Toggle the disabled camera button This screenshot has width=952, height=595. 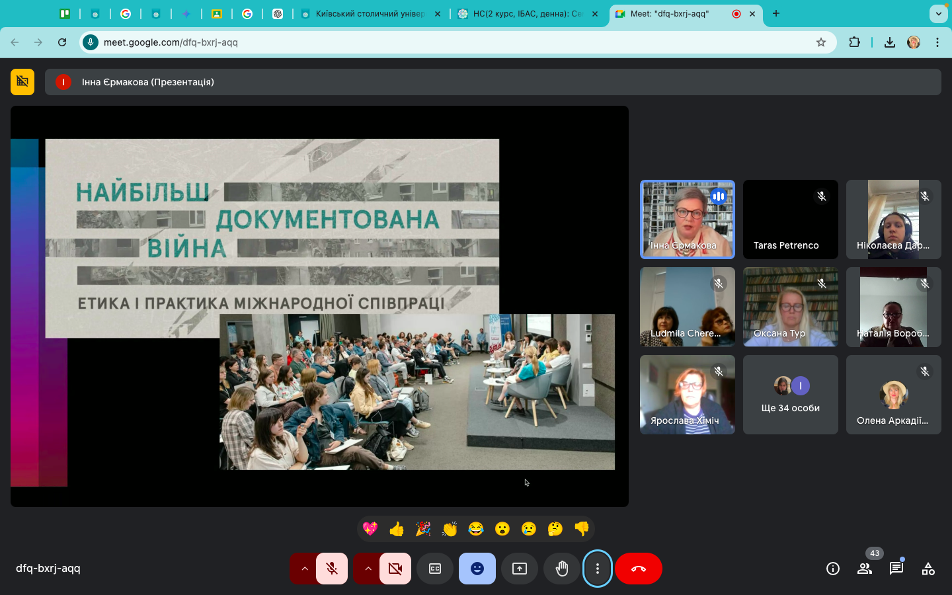point(395,569)
